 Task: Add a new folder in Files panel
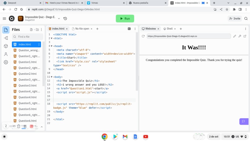[x=37, y=30]
